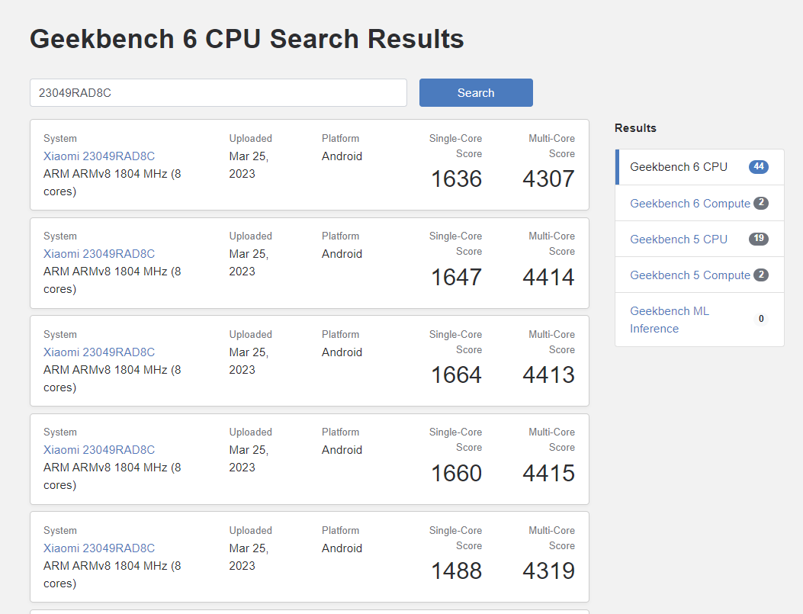Click the 19-count badge on Geekbench 5 CPU
Screen dimensions: 803x614
click(x=758, y=238)
